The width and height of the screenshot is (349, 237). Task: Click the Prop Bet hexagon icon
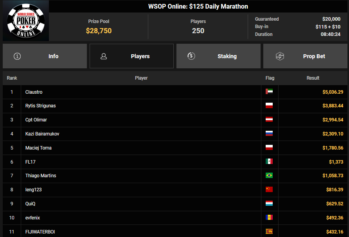(x=280, y=56)
